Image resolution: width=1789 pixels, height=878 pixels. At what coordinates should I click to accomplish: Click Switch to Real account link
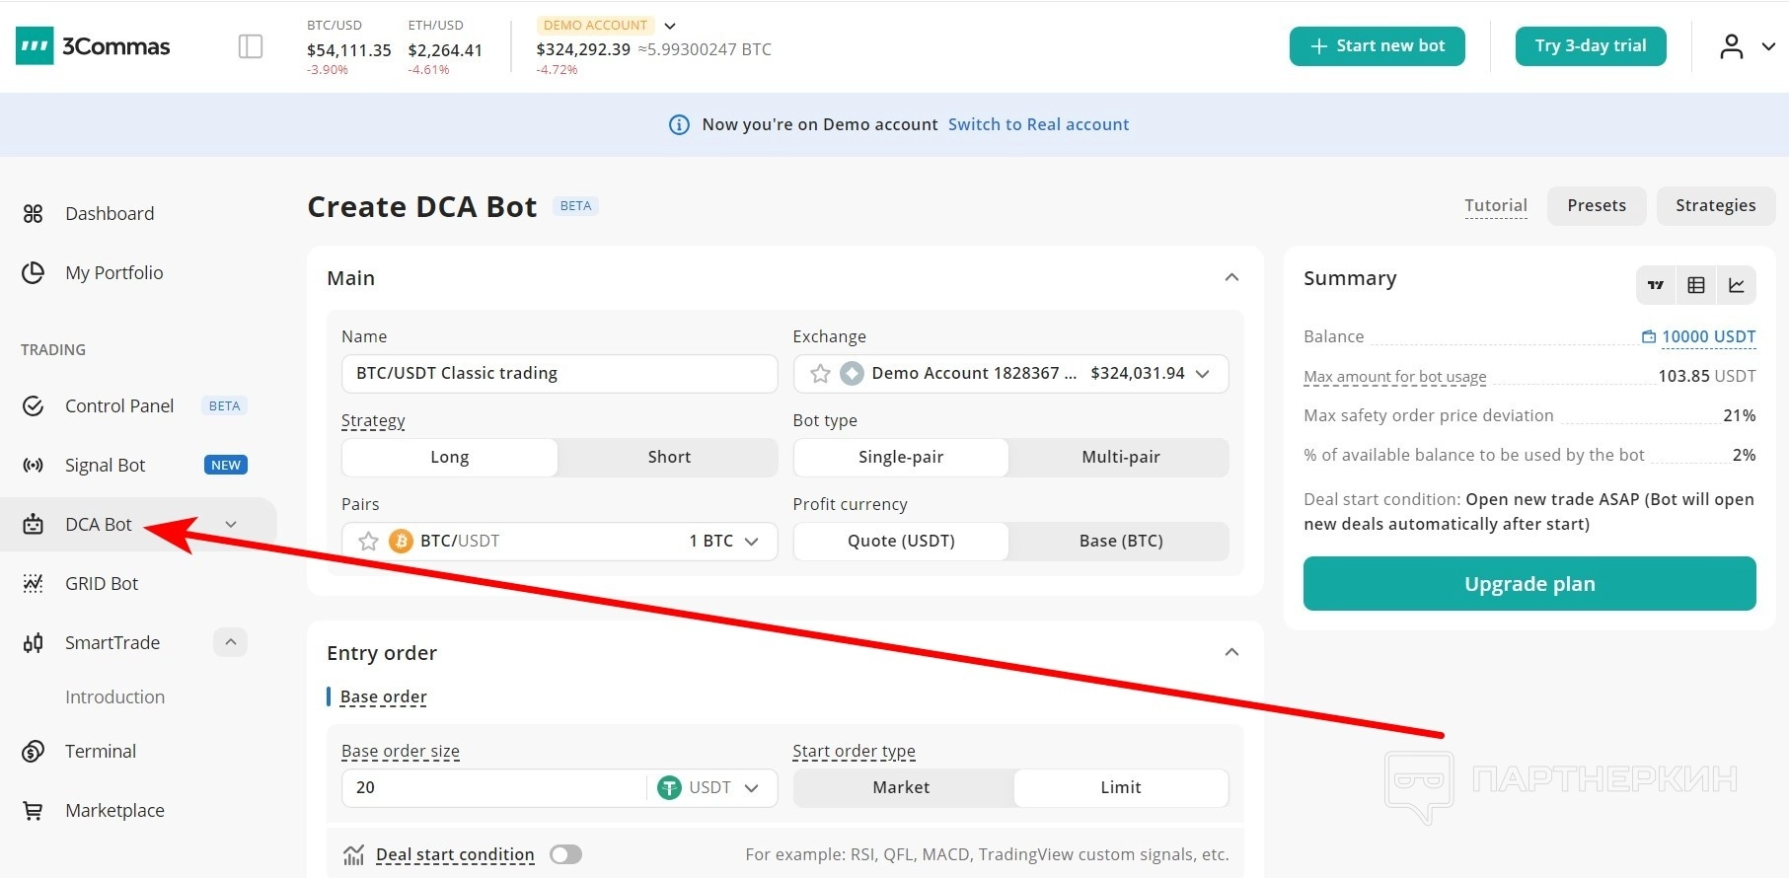pos(1038,124)
